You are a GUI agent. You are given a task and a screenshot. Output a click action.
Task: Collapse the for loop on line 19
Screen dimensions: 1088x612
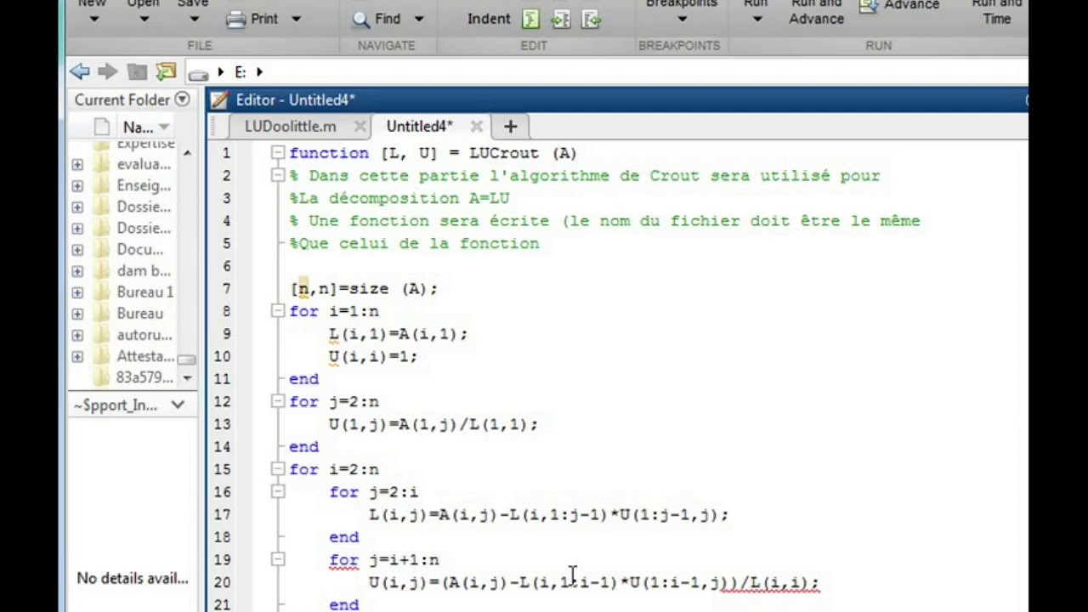277,559
